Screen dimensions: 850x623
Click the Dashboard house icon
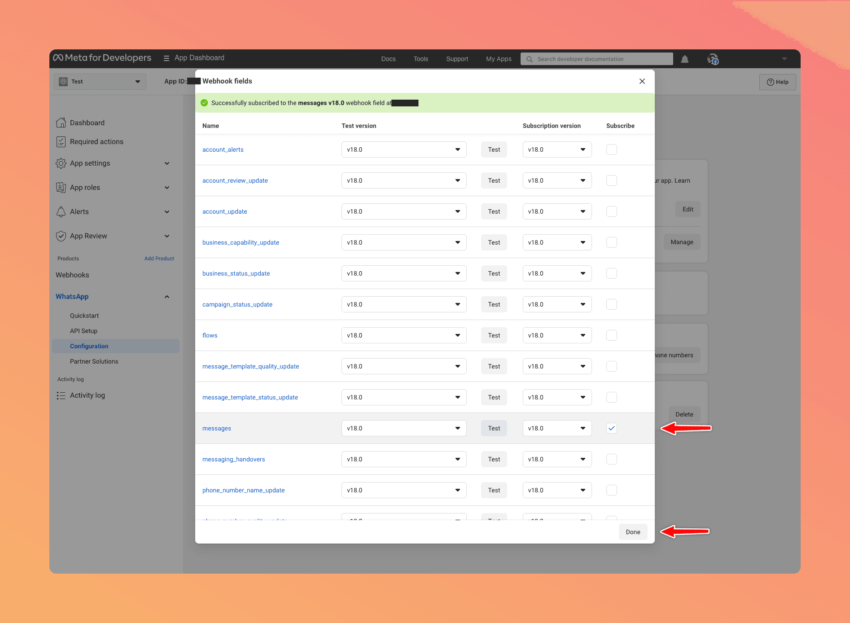pyautogui.click(x=61, y=123)
